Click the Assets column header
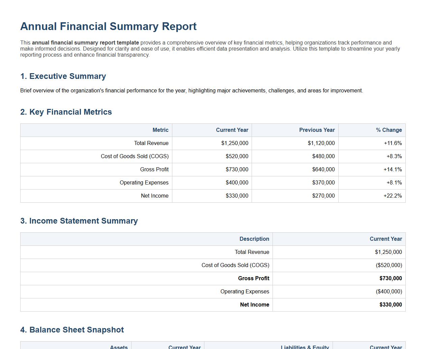 [118, 347]
